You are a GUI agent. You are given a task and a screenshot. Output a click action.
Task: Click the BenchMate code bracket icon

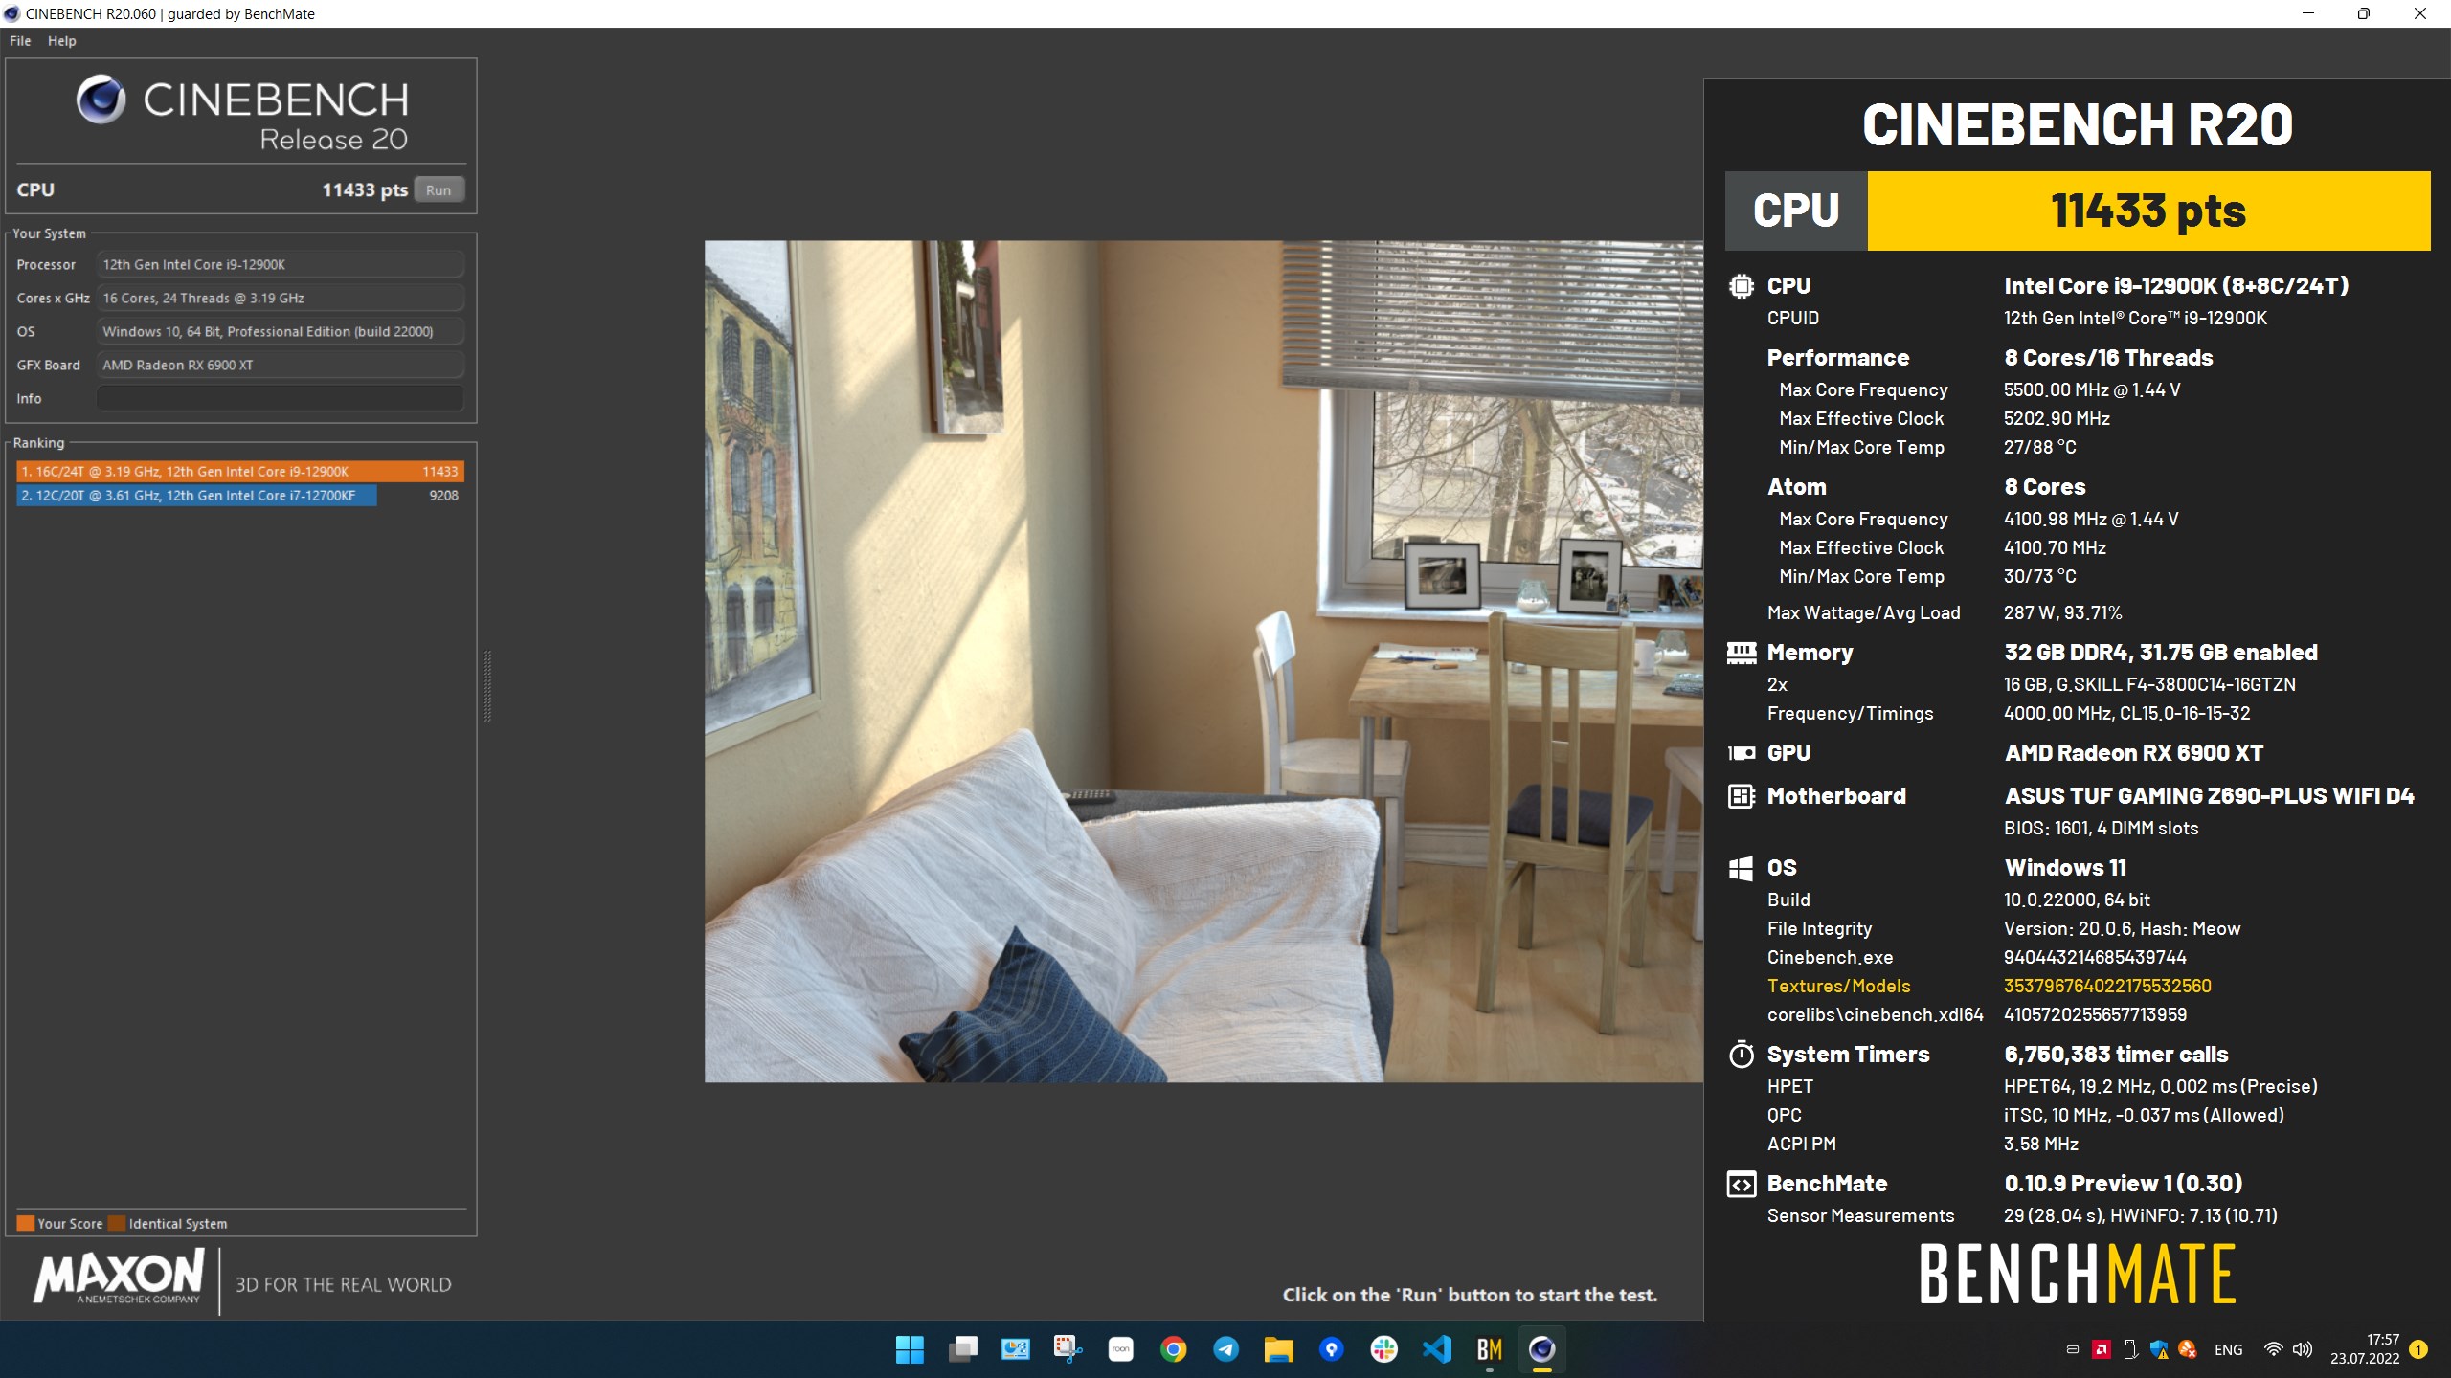pyautogui.click(x=1741, y=1184)
